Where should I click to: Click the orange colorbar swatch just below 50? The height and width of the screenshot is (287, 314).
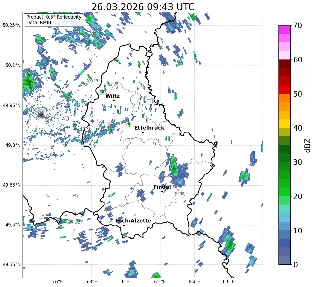(284, 98)
